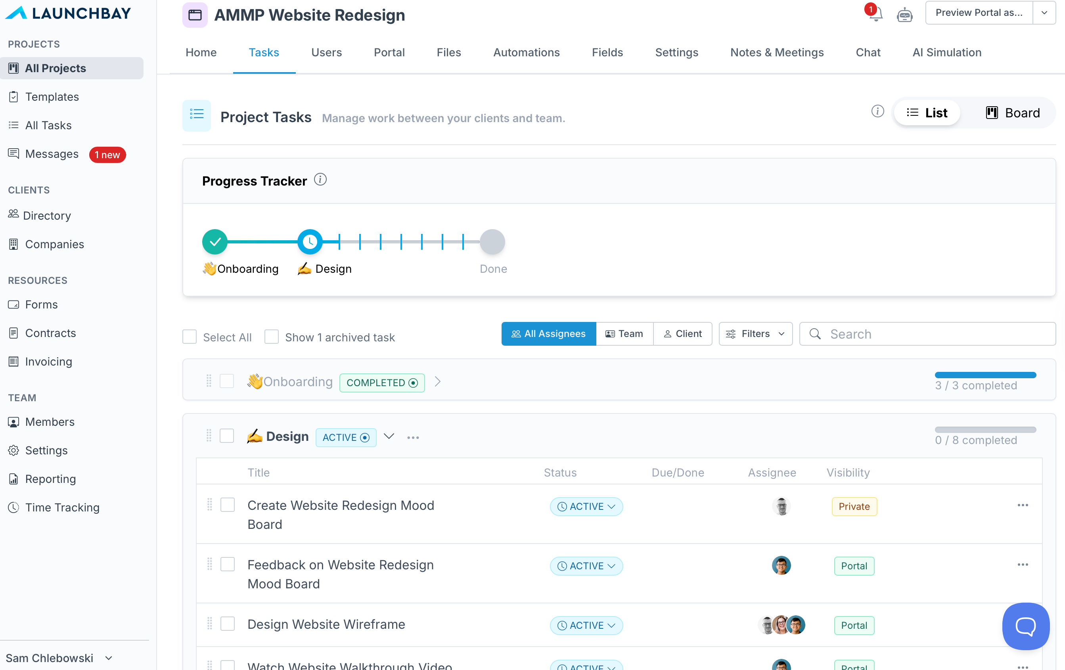Click the Reporting sidebar icon
1065x670 pixels.
14,479
